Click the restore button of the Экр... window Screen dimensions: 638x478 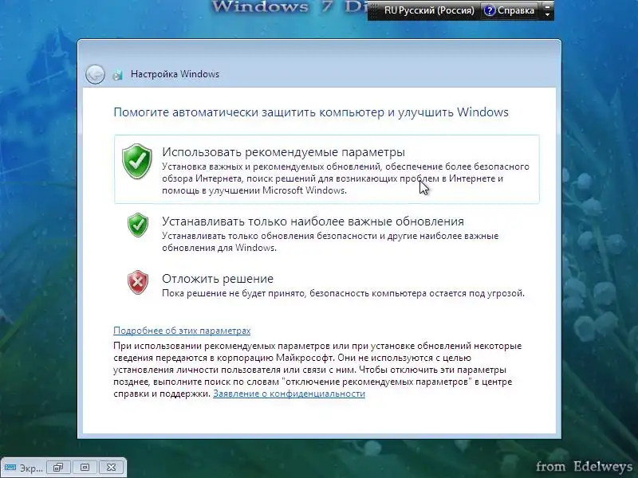58,468
